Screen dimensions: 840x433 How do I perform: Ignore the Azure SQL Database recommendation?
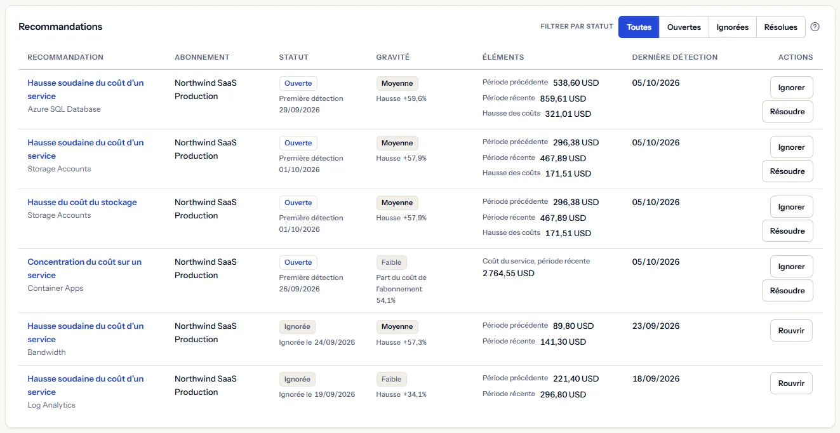click(x=792, y=88)
